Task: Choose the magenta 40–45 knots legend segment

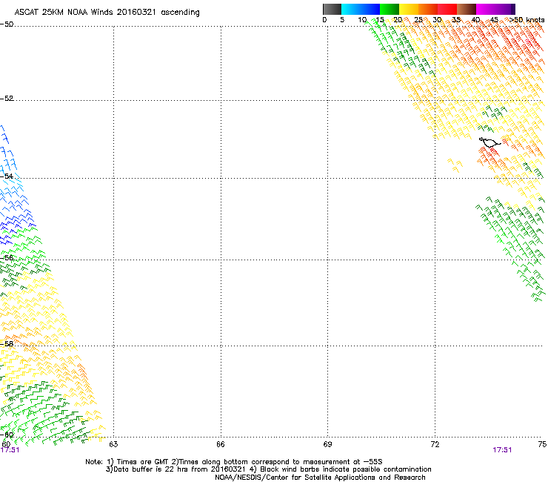Action: (x=486, y=9)
